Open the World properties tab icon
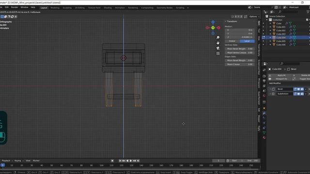 point(264,96)
